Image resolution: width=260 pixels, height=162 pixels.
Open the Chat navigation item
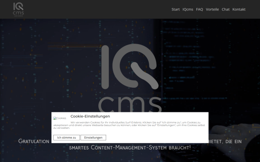click(226, 10)
